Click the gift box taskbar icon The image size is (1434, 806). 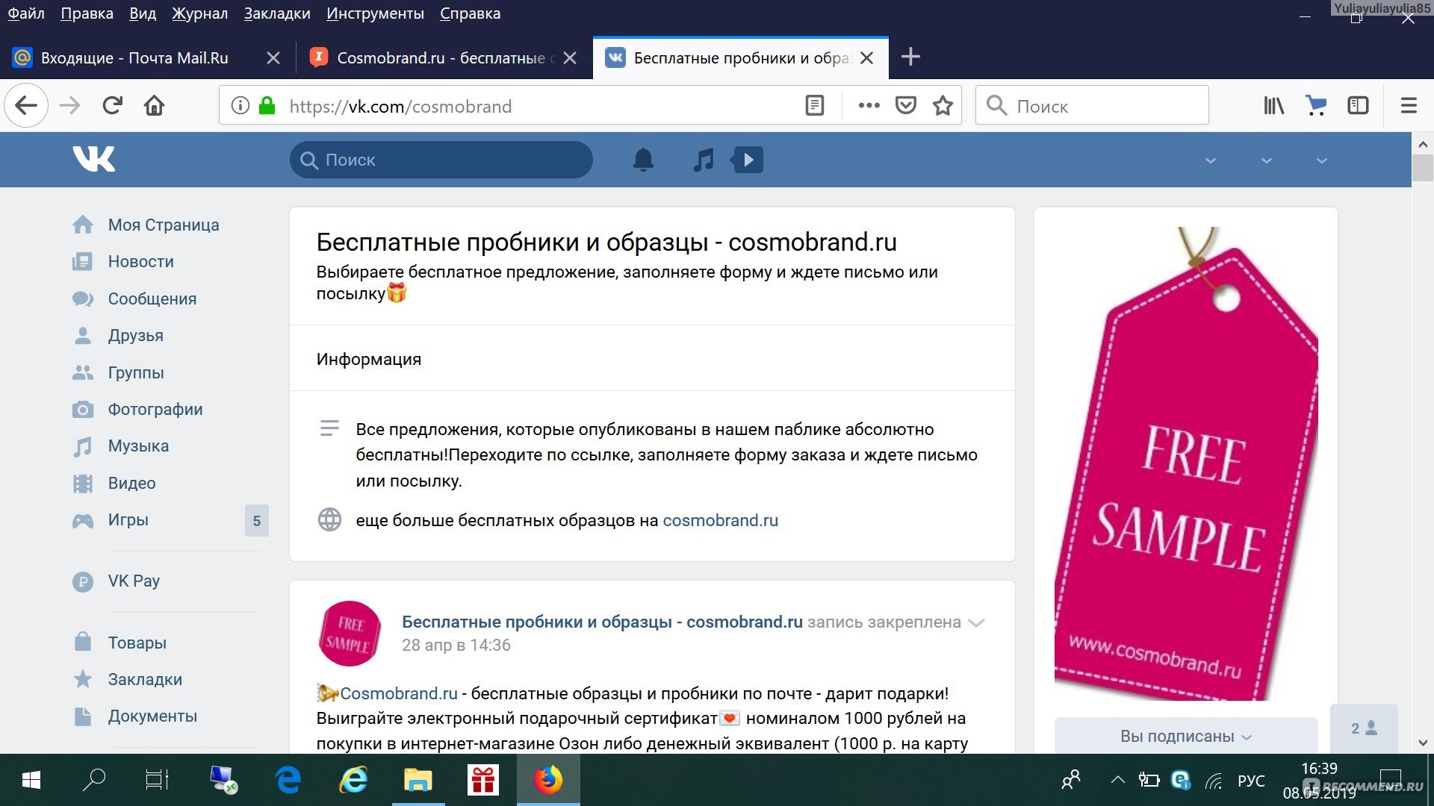pos(483,780)
